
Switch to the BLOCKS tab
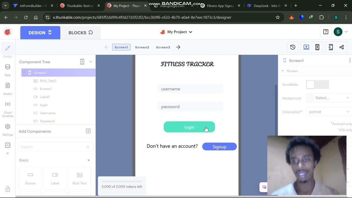pyautogui.click(x=81, y=32)
